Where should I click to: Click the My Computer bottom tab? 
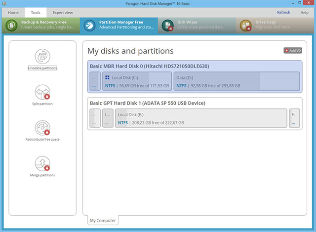[102, 220]
